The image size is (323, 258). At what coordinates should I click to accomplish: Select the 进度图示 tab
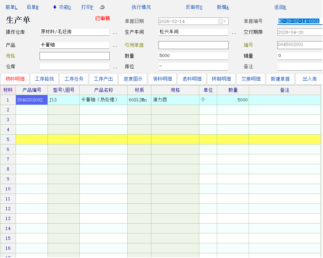pyautogui.click(x=133, y=79)
